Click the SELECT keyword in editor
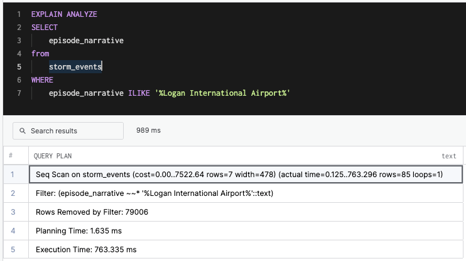 tap(45, 28)
